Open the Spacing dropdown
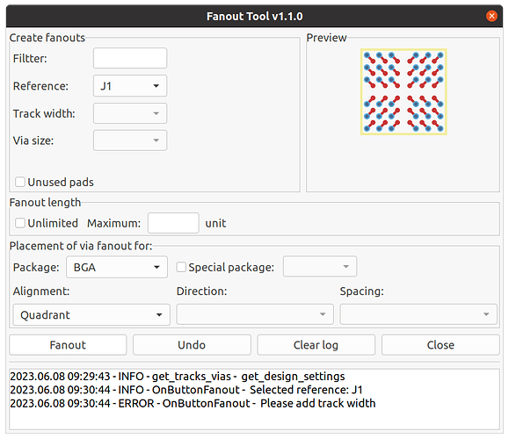 (x=418, y=314)
